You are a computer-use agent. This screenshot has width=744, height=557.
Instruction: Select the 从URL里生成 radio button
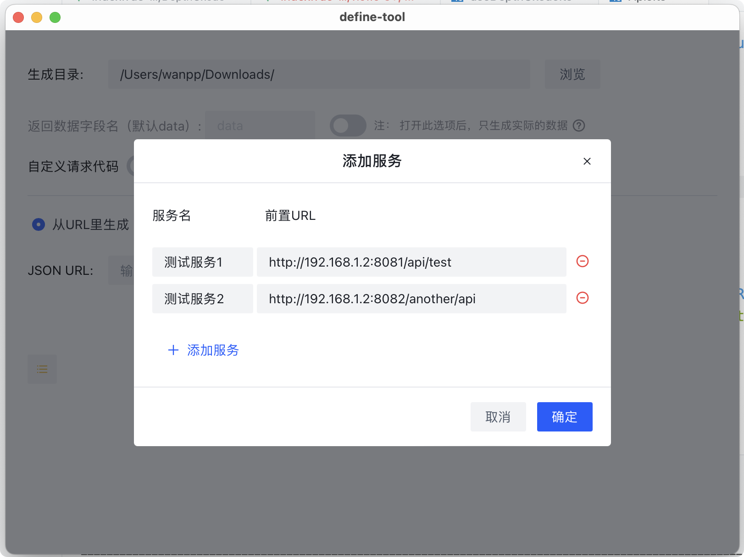click(39, 224)
